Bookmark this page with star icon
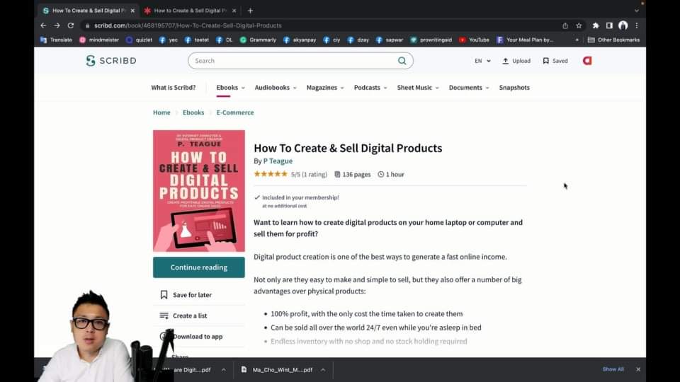 pyautogui.click(x=579, y=25)
